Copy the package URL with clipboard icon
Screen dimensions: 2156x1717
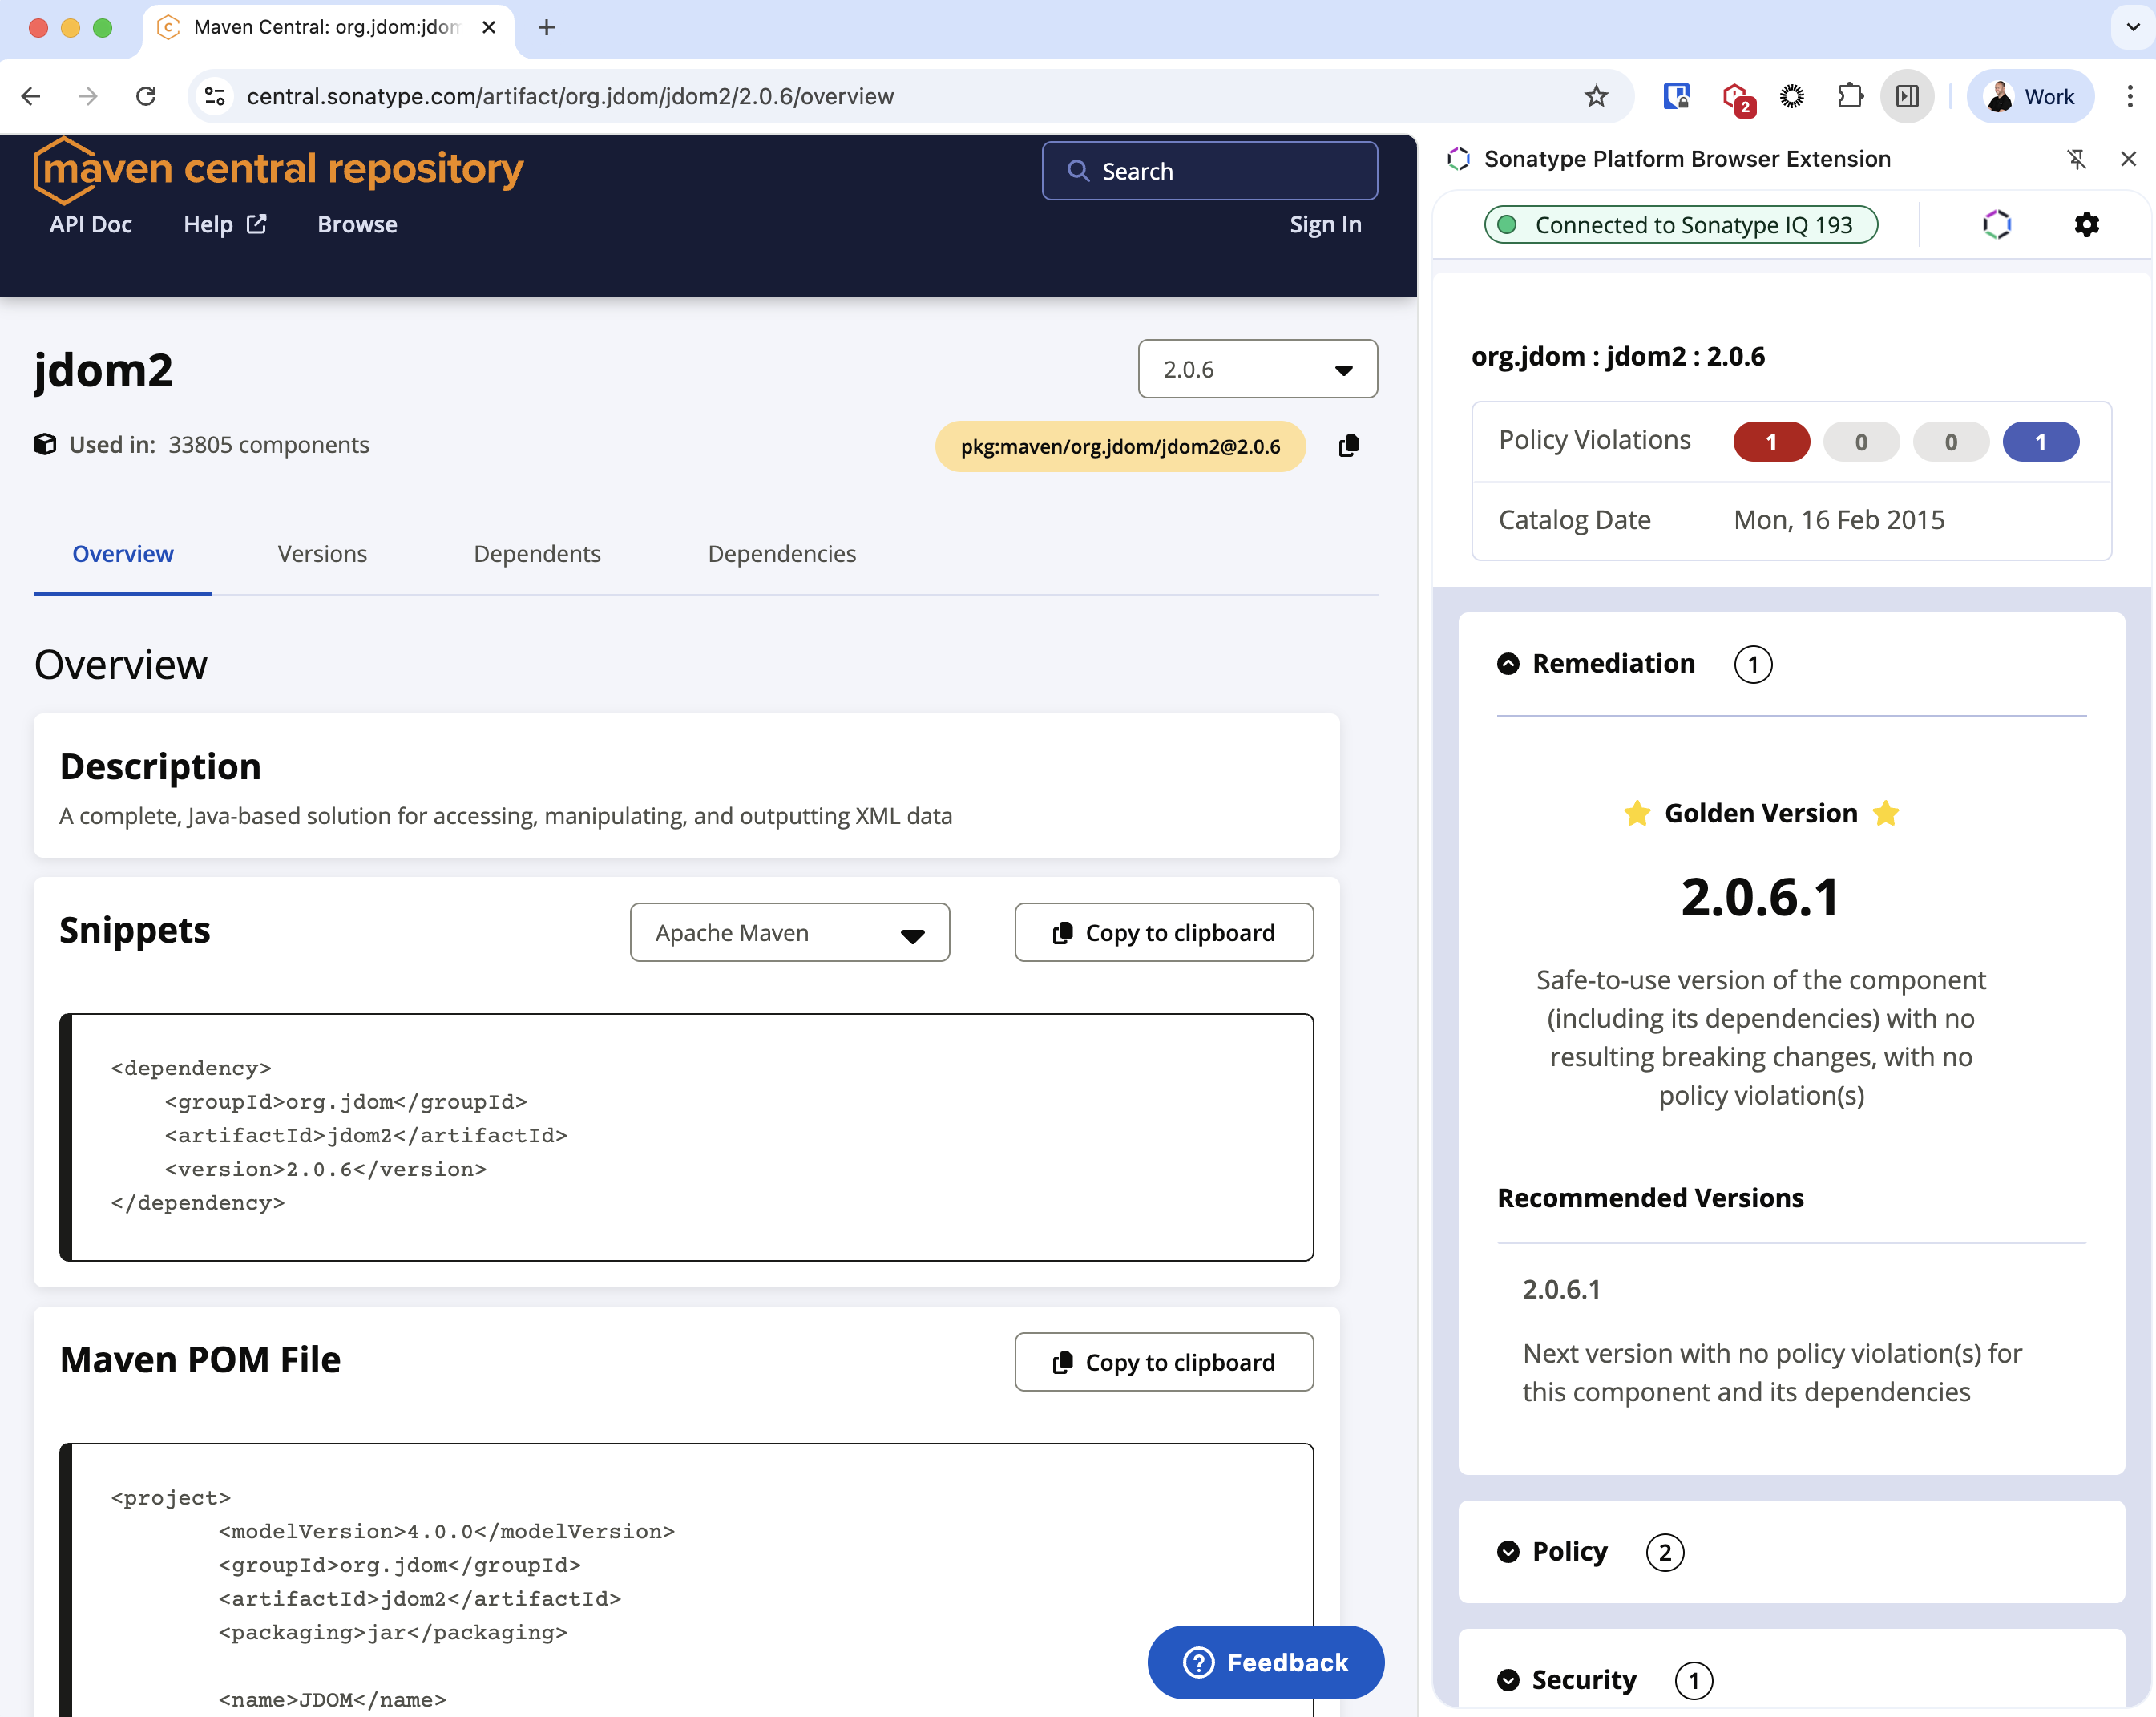click(x=1348, y=446)
